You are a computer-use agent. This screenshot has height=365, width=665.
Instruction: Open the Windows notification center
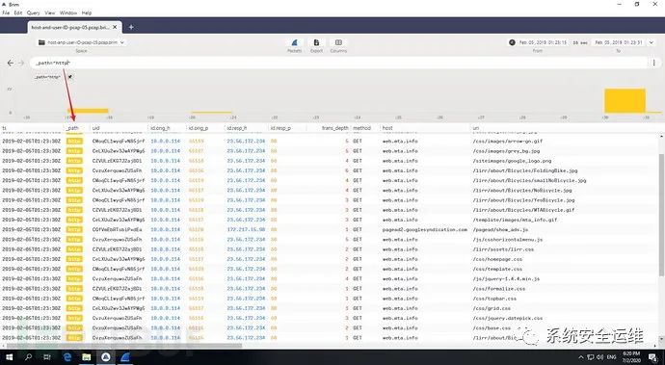[653, 357]
